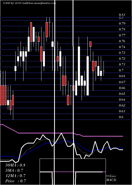Select the 0.64 price axis label
The image size is (132, 185).
[x=122, y=99]
